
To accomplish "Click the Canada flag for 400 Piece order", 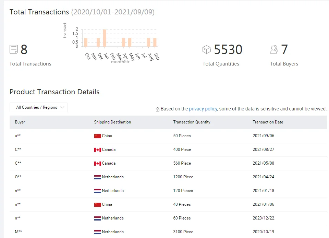I will coord(98,150).
